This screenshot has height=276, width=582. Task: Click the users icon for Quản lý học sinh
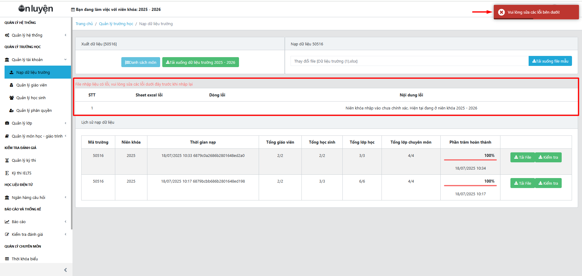point(12,98)
